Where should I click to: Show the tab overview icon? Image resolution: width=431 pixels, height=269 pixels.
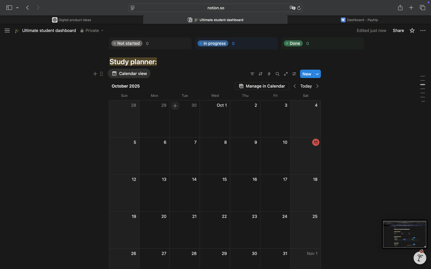point(422,8)
